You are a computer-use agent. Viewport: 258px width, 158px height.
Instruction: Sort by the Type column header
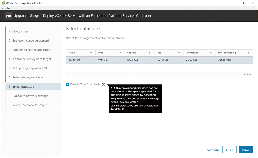tap(101, 53)
